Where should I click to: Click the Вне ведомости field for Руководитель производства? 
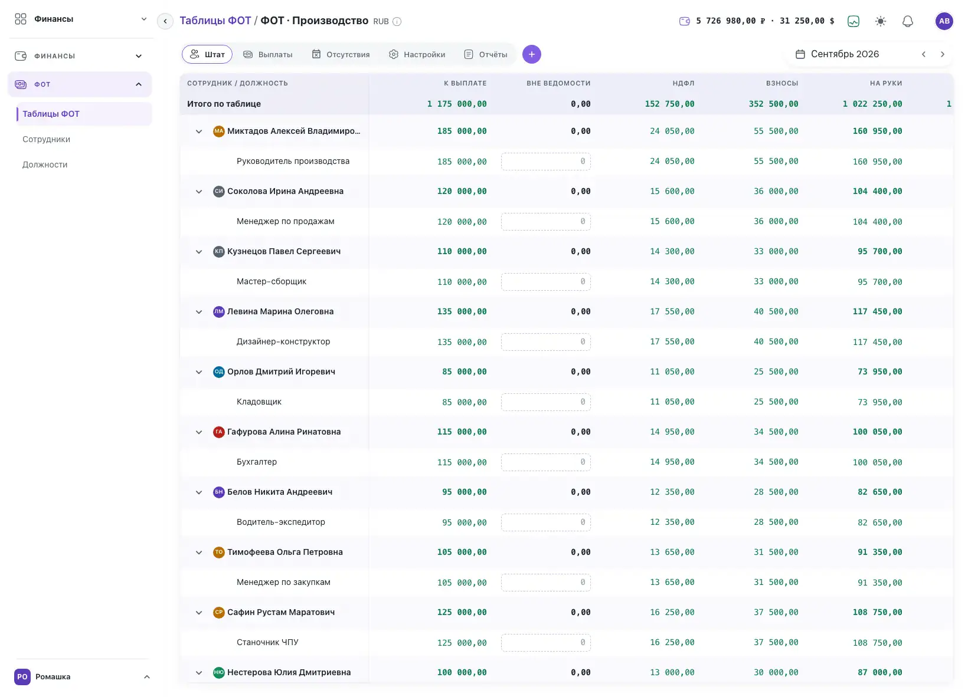pyautogui.click(x=546, y=162)
